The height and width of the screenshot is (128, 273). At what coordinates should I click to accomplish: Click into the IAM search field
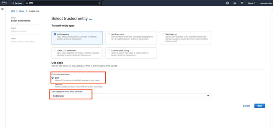pyautogui.click(x=63, y=3)
